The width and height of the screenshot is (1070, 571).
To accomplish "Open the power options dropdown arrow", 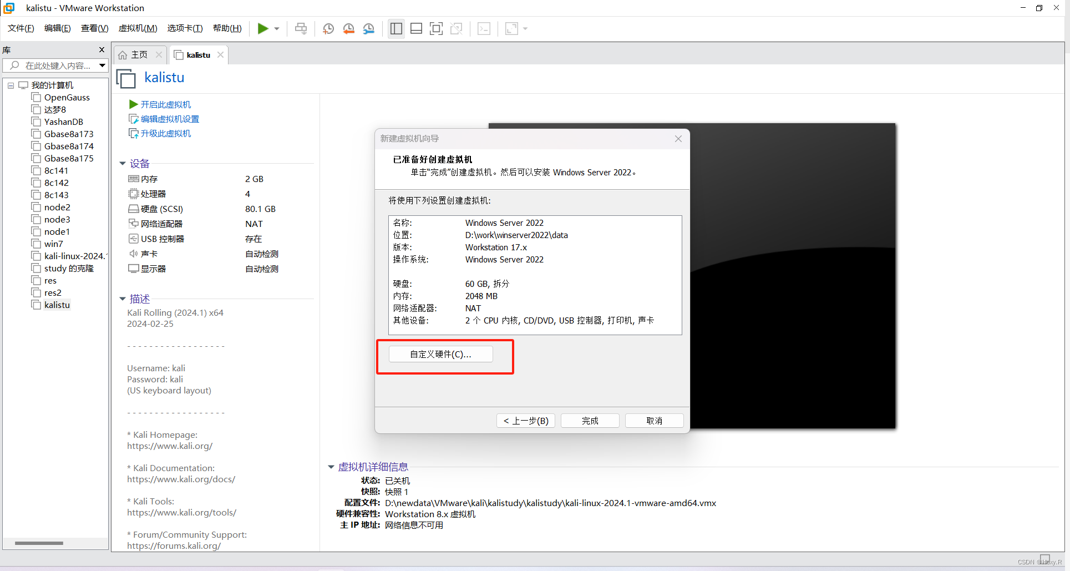I will click(277, 29).
